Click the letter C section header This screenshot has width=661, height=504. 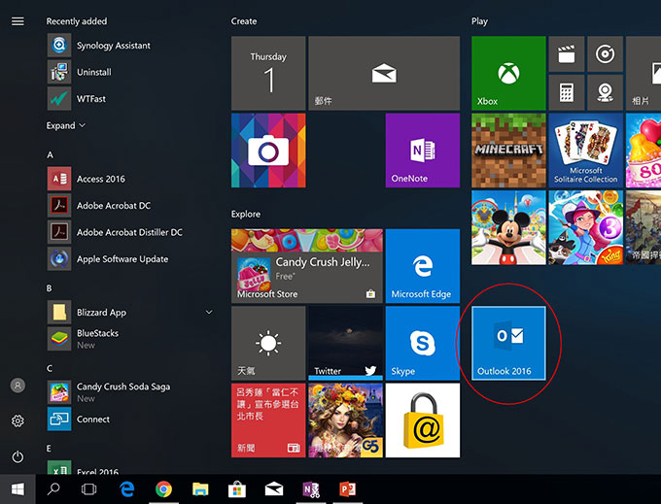(50, 368)
